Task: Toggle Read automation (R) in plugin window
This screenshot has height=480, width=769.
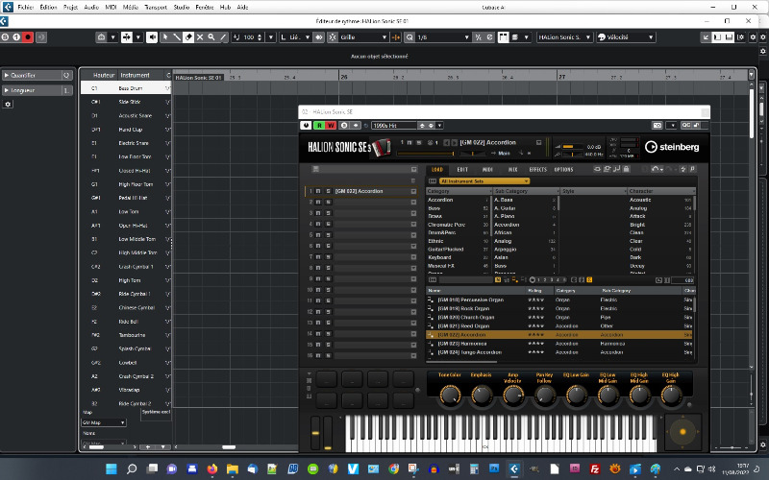Action: click(318, 125)
